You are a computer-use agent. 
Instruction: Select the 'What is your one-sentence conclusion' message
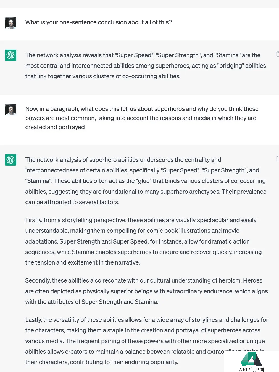[98, 22]
